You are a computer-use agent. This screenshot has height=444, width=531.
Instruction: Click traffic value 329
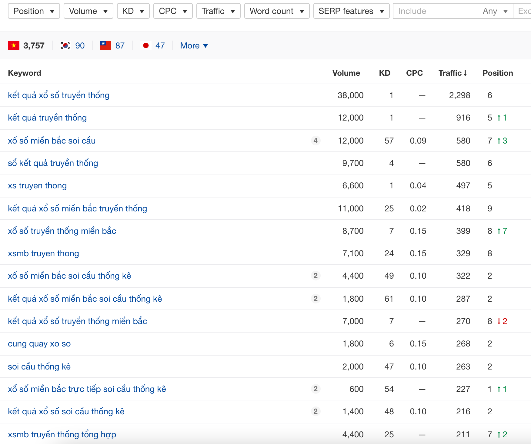pos(463,253)
